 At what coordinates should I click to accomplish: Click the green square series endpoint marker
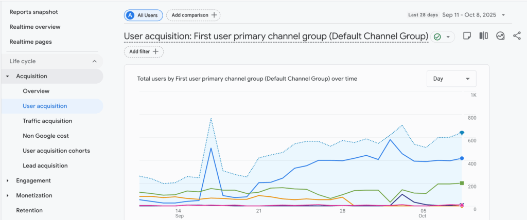[x=462, y=183]
